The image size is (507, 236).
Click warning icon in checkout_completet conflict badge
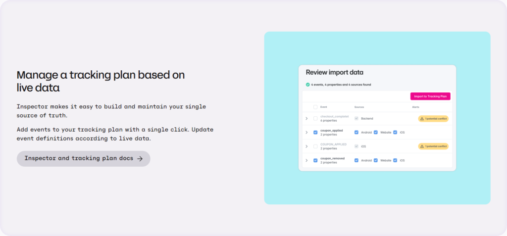click(422, 119)
